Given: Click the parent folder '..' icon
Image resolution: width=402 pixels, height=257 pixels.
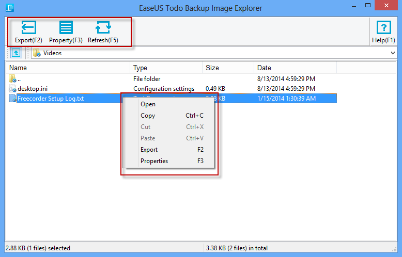Looking at the screenshot, I should tap(12, 78).
